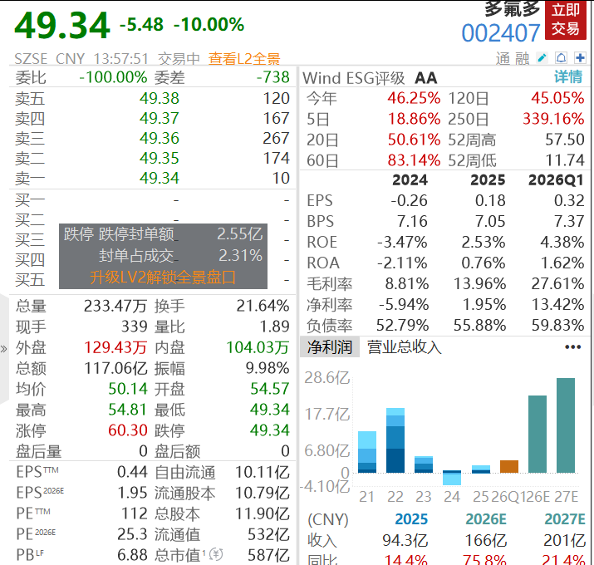Image resolution: width=594 pixels, height=565 pixels.
Task: Add stock with the plus icon
Action: click(x=580, y=58)
